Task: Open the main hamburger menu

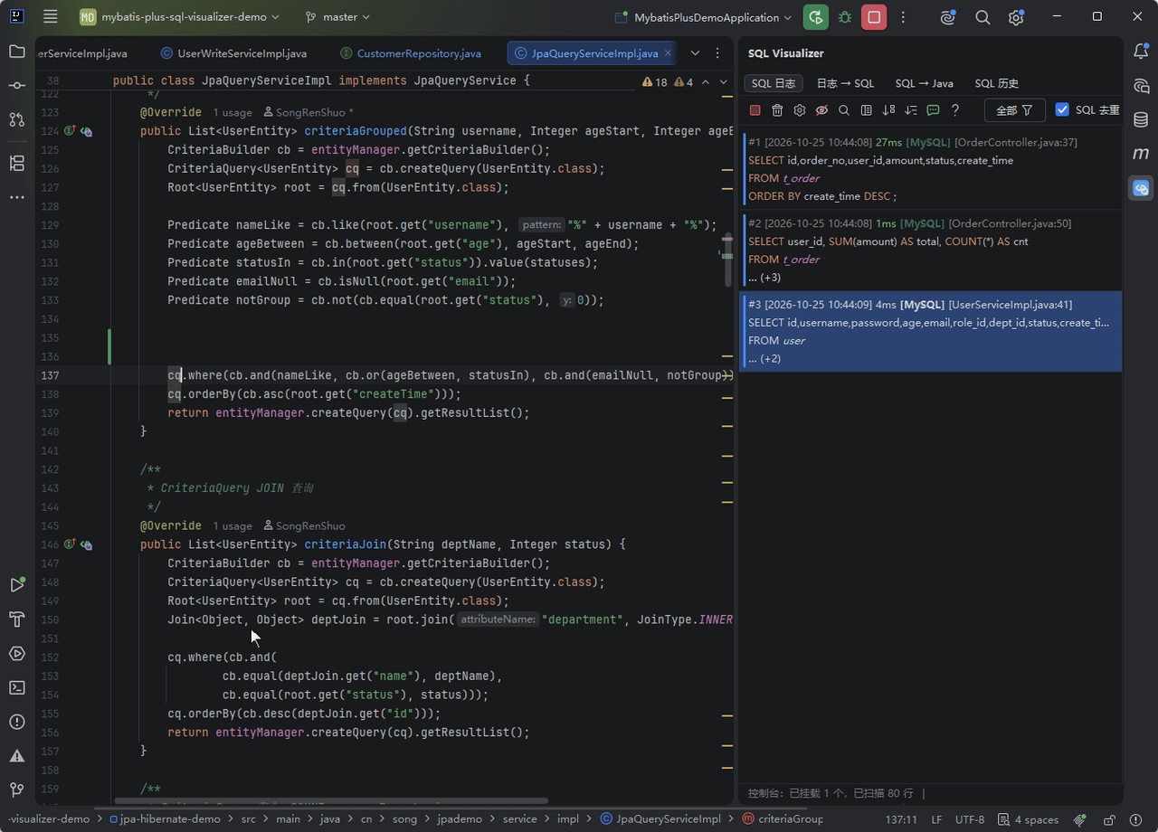Action: 51,17
